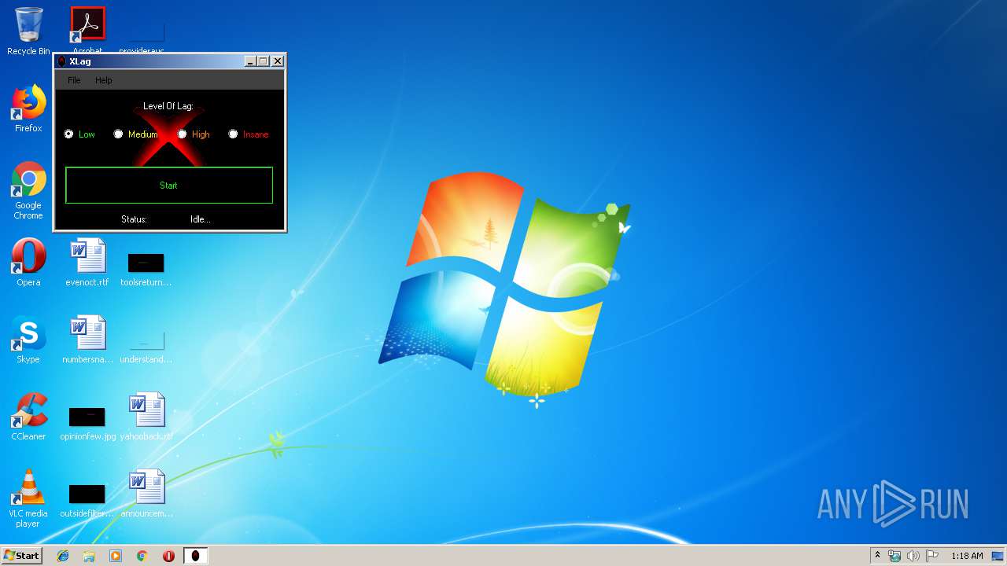Select the Google Chrome desktop shortcut

pos(28,190)
